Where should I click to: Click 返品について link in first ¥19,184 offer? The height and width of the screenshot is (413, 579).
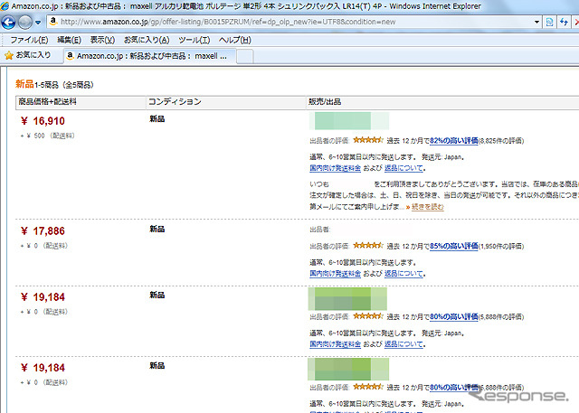403,344
